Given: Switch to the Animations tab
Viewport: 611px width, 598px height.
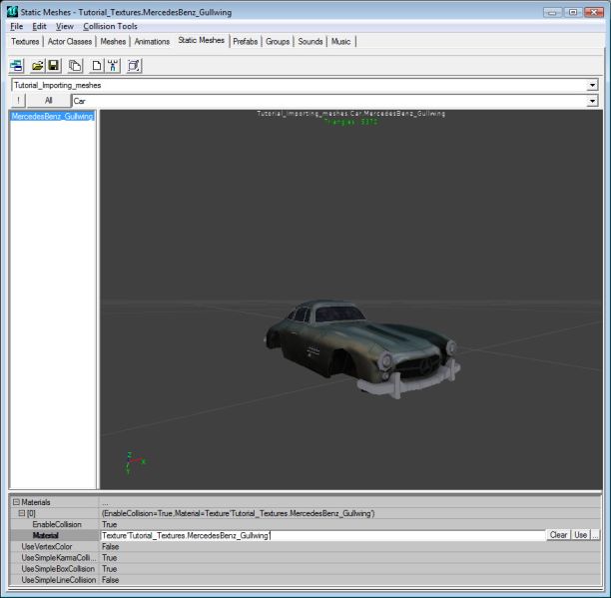Looking at the screenshot, I should click(x=152, y=41).
